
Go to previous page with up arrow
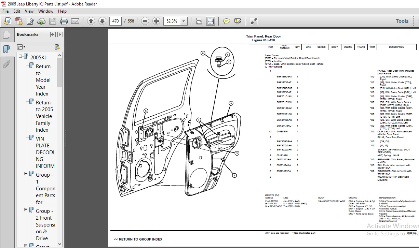pyautogui.click(x=91, y=21)
